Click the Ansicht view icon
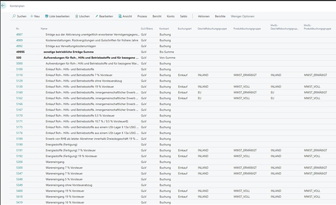The image size is (336, 205). [x=120, y=16]
